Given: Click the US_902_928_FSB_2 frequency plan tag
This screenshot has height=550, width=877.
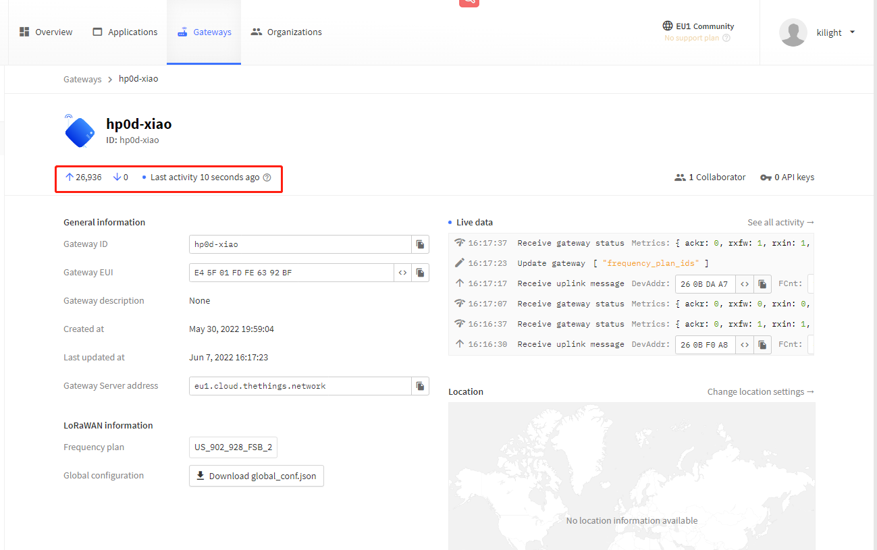Looking at the screenshot, I should coord(233,447).
